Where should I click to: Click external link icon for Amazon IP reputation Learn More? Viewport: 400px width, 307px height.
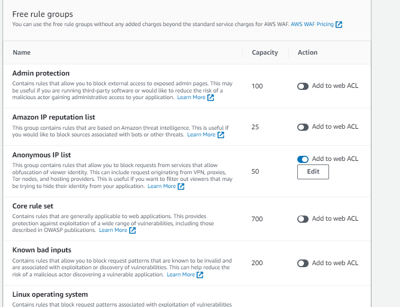point(221,135)
